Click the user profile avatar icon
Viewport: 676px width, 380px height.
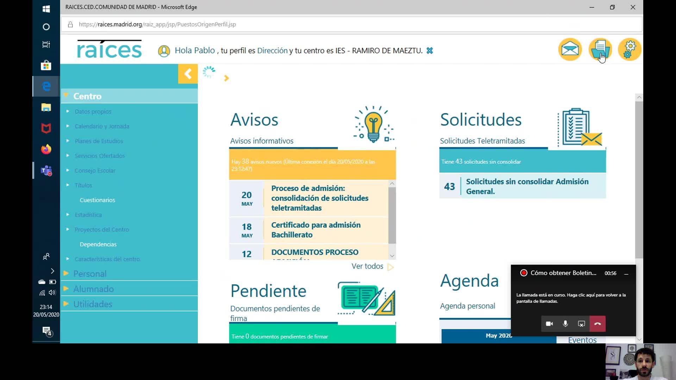[164, 51]
